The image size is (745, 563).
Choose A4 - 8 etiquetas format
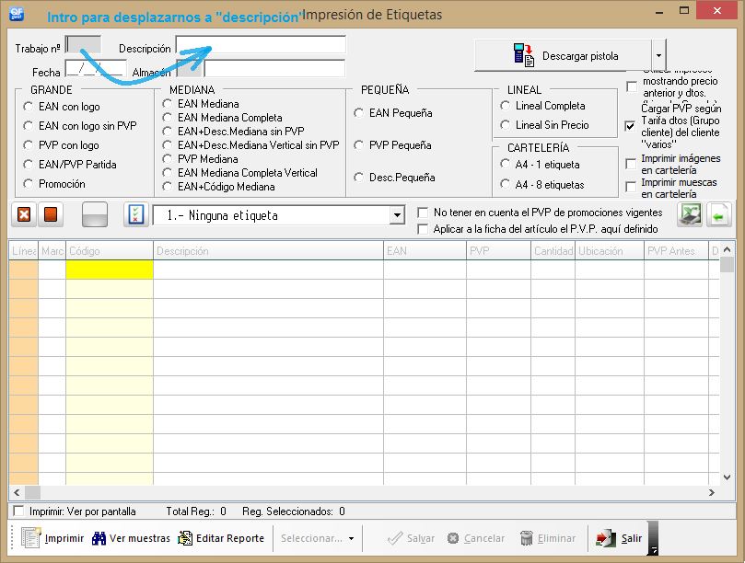[x=505, y=184]
